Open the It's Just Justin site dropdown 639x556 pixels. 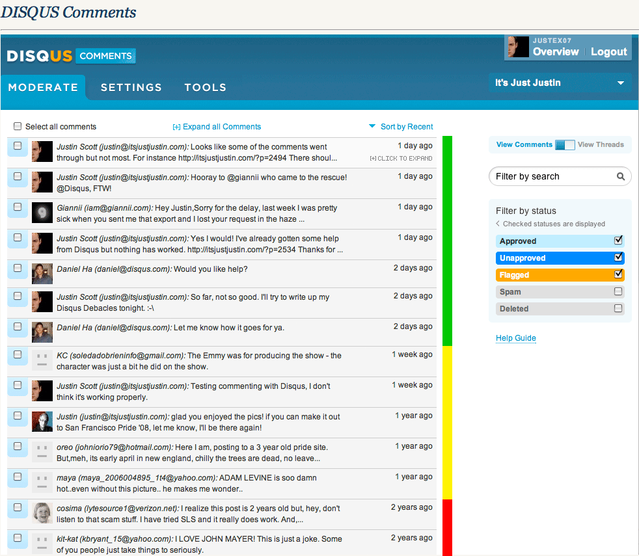pyautogui.click(x=560, y=83)
